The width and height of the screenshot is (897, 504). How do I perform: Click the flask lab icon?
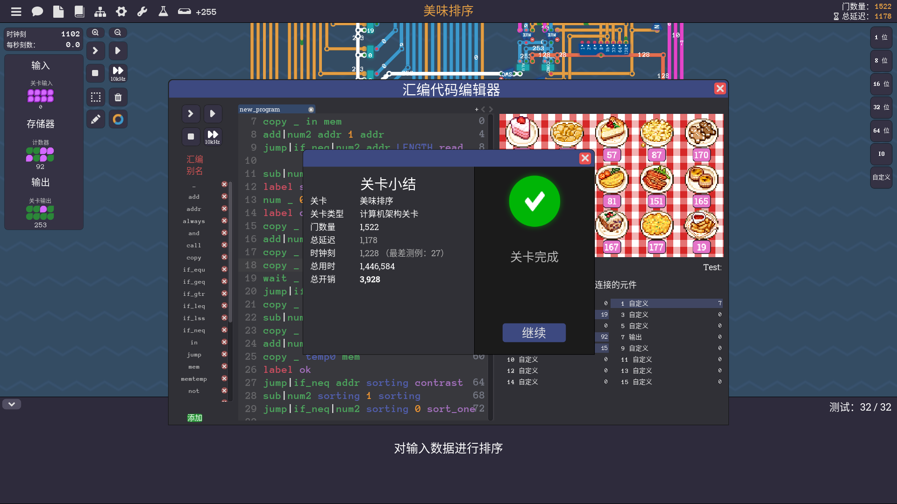click(x=163, y=12)
